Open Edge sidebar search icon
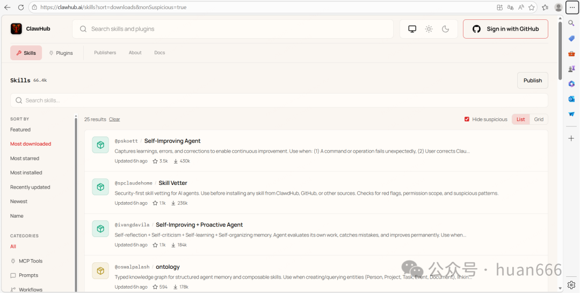 point(571,23)
